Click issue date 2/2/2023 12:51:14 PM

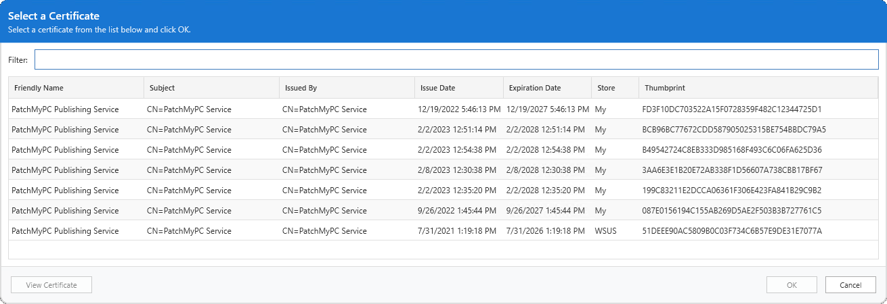457,130
